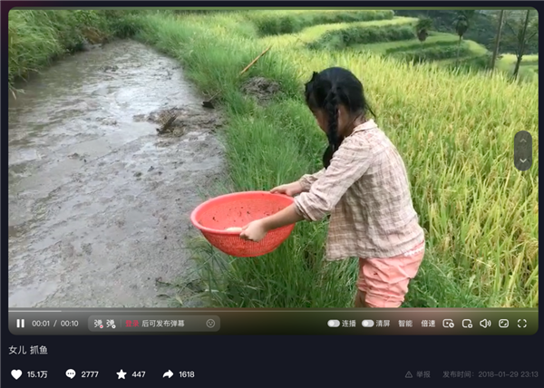Screen dimensions: 544x388
Task: Open the 智能 quality menu
Action: [405, 324]
